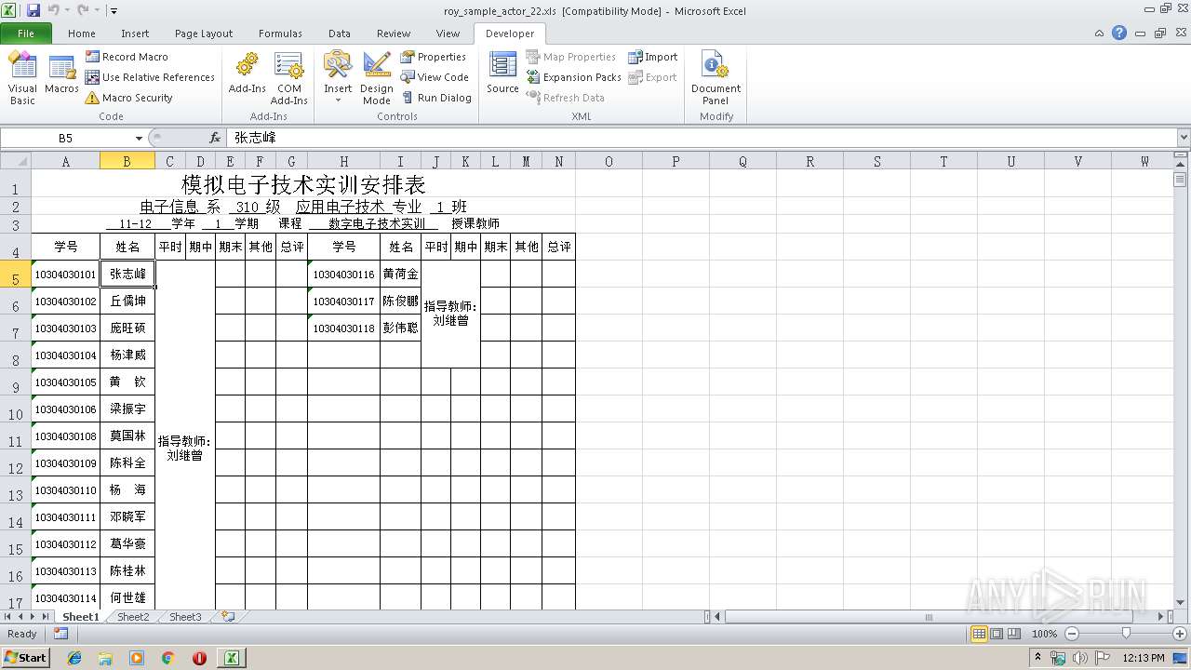The width and height of the screenshot is (1191, 670).
Task: Open the Visual Basic editor
Action: pyautogui.click(x=22, y=78)
